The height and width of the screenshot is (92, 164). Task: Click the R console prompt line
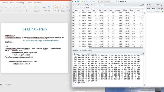[x=108, y=85]
